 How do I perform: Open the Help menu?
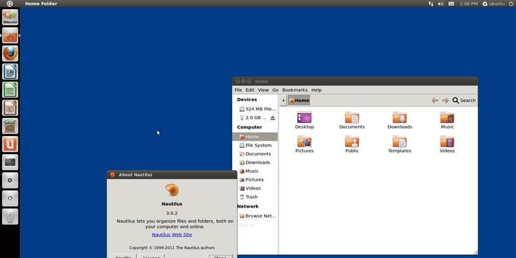(316, 90)
